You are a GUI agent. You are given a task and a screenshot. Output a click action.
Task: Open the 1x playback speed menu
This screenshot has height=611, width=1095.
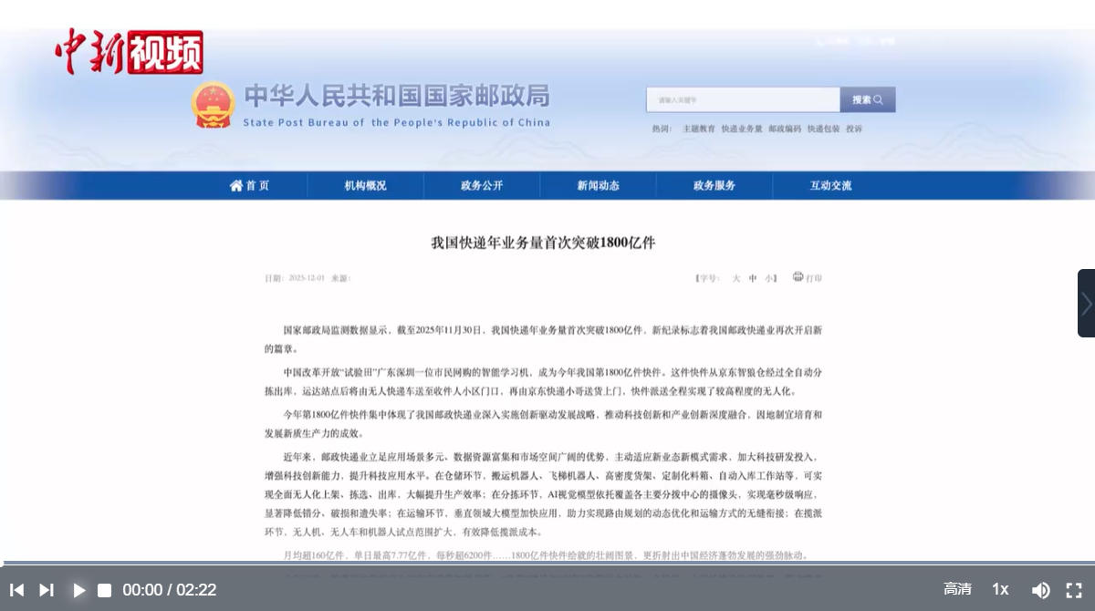point(1000,589)
